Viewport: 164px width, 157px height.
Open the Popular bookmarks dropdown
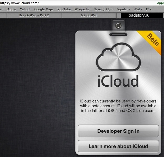click(x=123, y=9)
